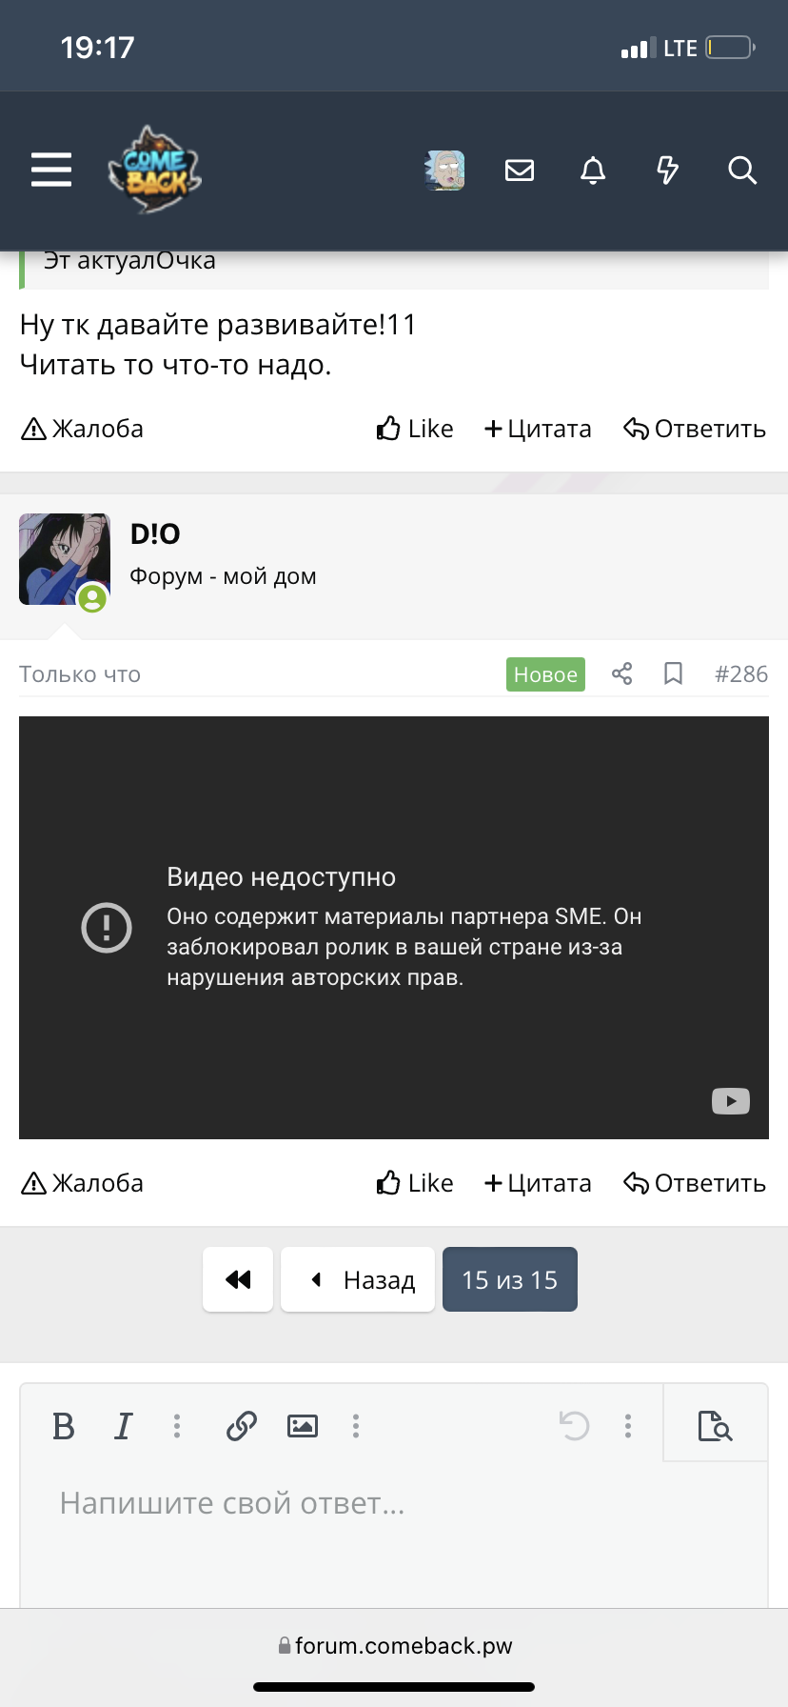This screenshot has width=788, height=1707.
Task: Tap the Come Back forum logo
Action: pos(154,171)
